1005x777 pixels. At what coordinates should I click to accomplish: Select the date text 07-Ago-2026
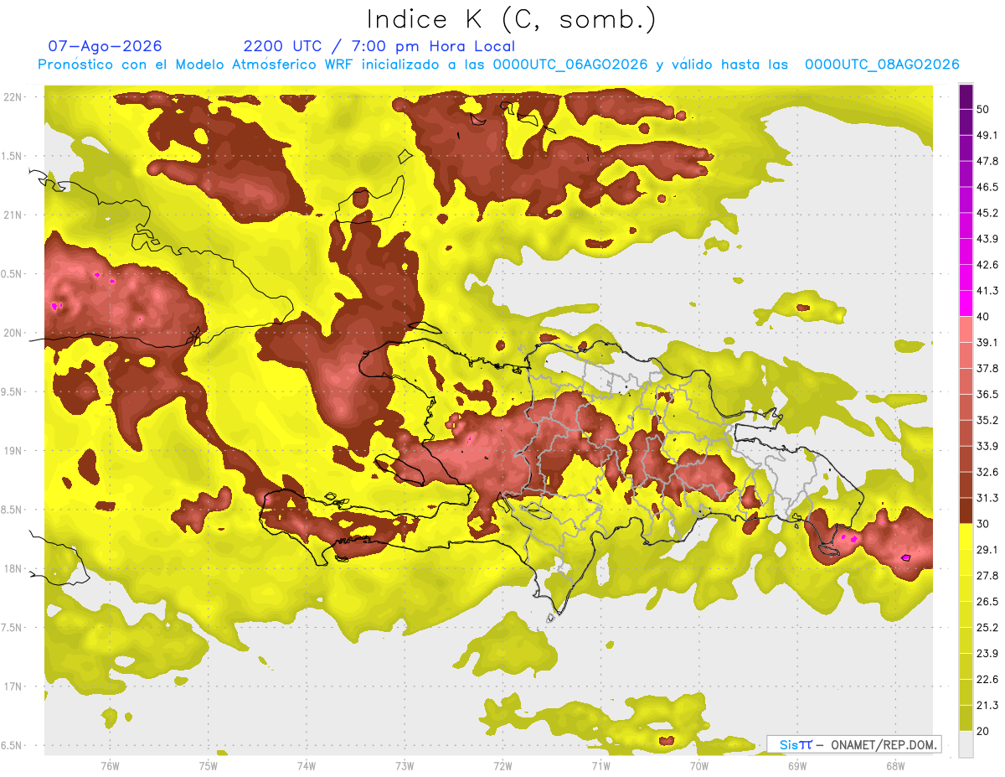point(106,46)
